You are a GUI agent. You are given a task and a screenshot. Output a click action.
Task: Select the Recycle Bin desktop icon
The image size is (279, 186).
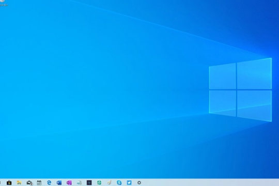click(x=4, y=3)
